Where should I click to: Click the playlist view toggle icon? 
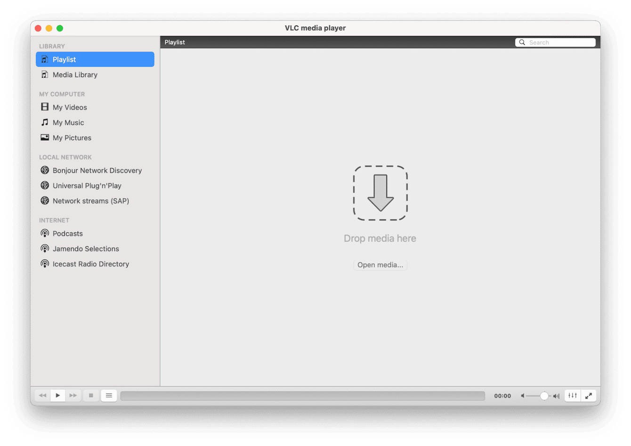pos(109,396)
